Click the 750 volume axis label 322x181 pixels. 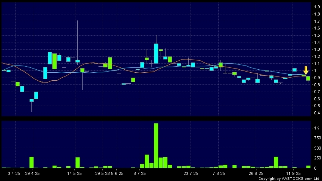coord(317,138)
